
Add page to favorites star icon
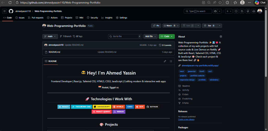(x=220, y=3)
